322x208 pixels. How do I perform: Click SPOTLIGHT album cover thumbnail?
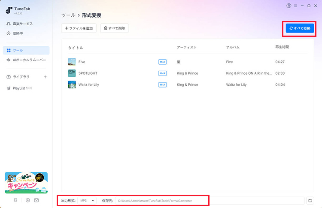coord(72,73)
